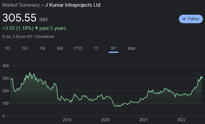This screenshot has height=124, width=205.
Task: Click the active 5Y tab
Action: (x=114, y=48)
